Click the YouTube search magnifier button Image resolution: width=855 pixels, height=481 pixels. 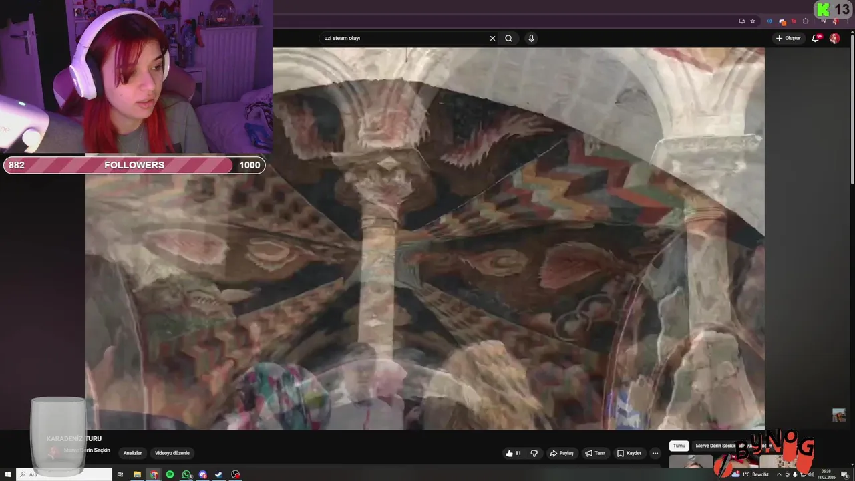[x=508, y=38]
